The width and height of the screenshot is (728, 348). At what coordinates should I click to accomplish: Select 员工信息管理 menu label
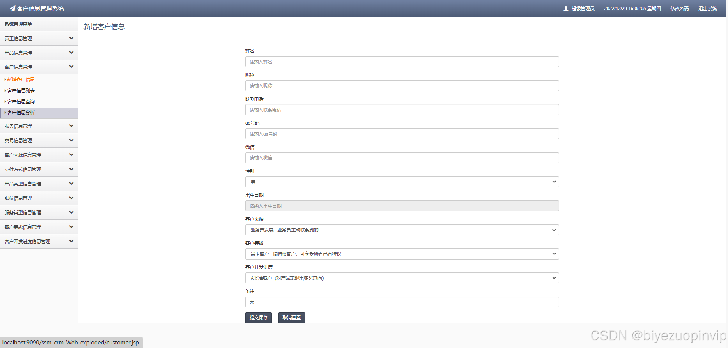click(18, 38)
